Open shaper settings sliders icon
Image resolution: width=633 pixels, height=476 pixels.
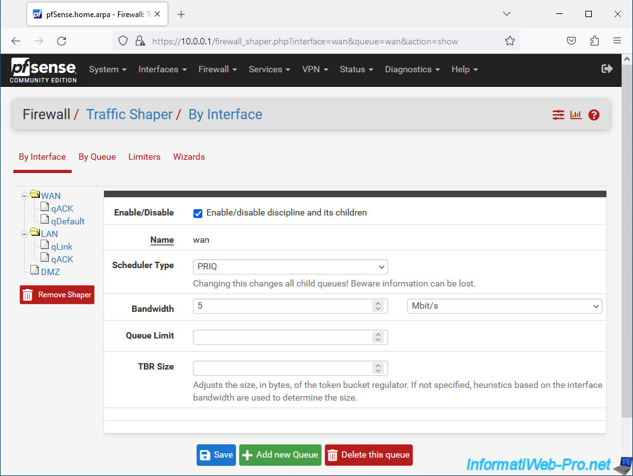558,115
